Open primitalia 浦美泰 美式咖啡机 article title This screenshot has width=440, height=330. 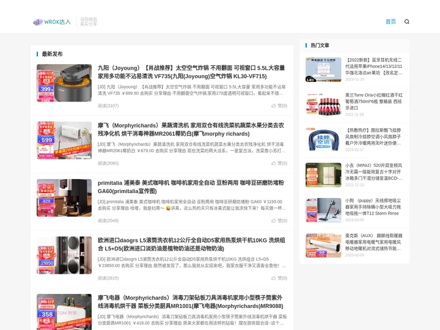[191, 187]
